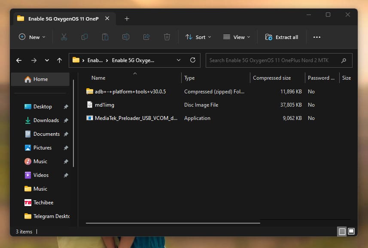
Task: Open Videos in the sidebar
Action: coord(41,175)
